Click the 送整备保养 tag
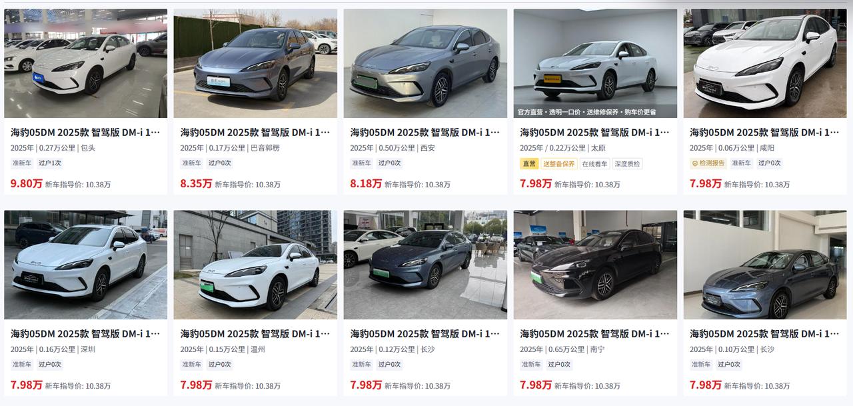This screenshot has height=406, width=853. [x=558, y=163]
